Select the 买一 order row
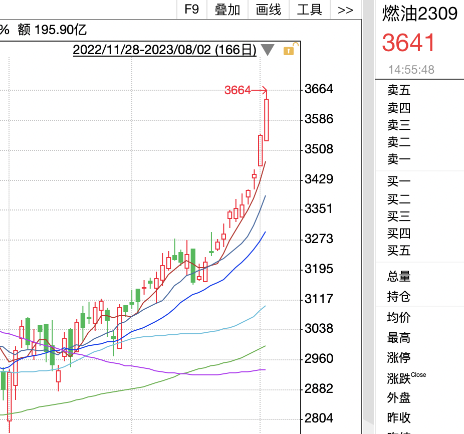 399,181
